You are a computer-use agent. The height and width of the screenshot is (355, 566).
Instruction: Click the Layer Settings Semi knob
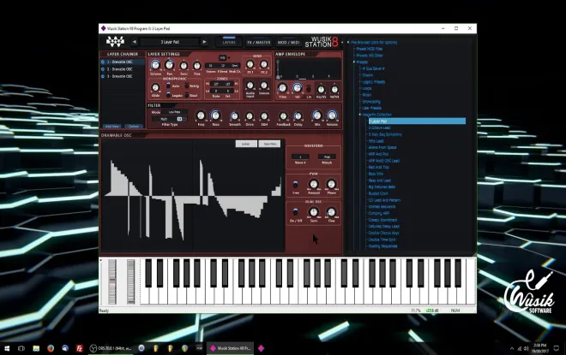(x=184, y=66)
